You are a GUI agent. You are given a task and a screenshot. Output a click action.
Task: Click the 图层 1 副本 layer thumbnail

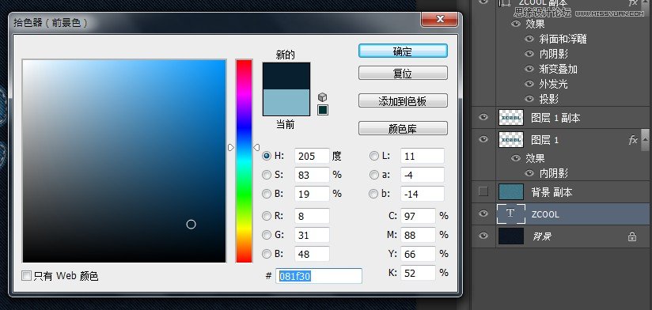(x=510, y=118)
